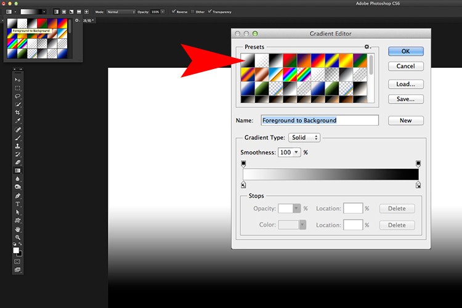462x308 pixels.
Task: Click the Foreground to Background preset in Gradient Editor
Action: (248, 60)
